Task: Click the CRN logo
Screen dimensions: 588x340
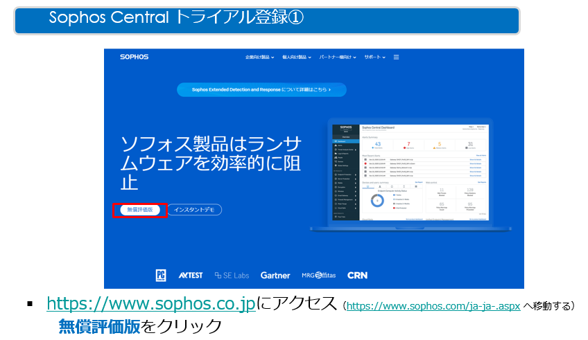Action: 357,276
